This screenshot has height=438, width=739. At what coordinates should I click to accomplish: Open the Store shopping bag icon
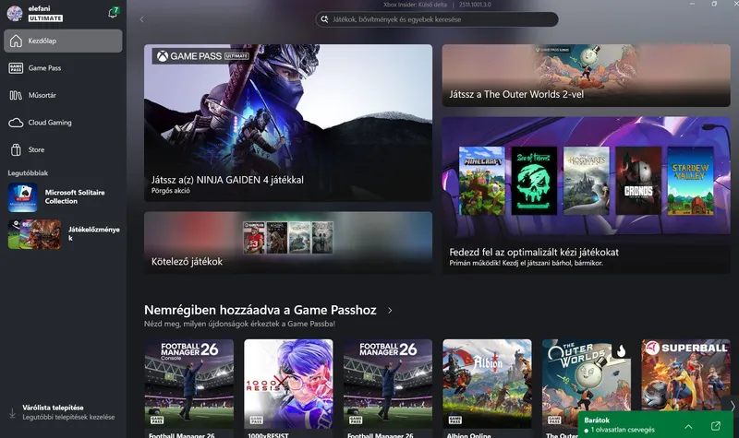click(x=16, y=150)
